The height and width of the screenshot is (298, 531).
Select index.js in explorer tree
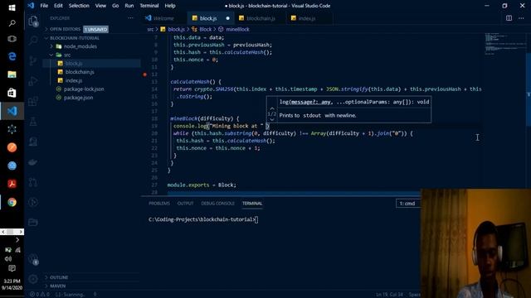tap(74, 80)
